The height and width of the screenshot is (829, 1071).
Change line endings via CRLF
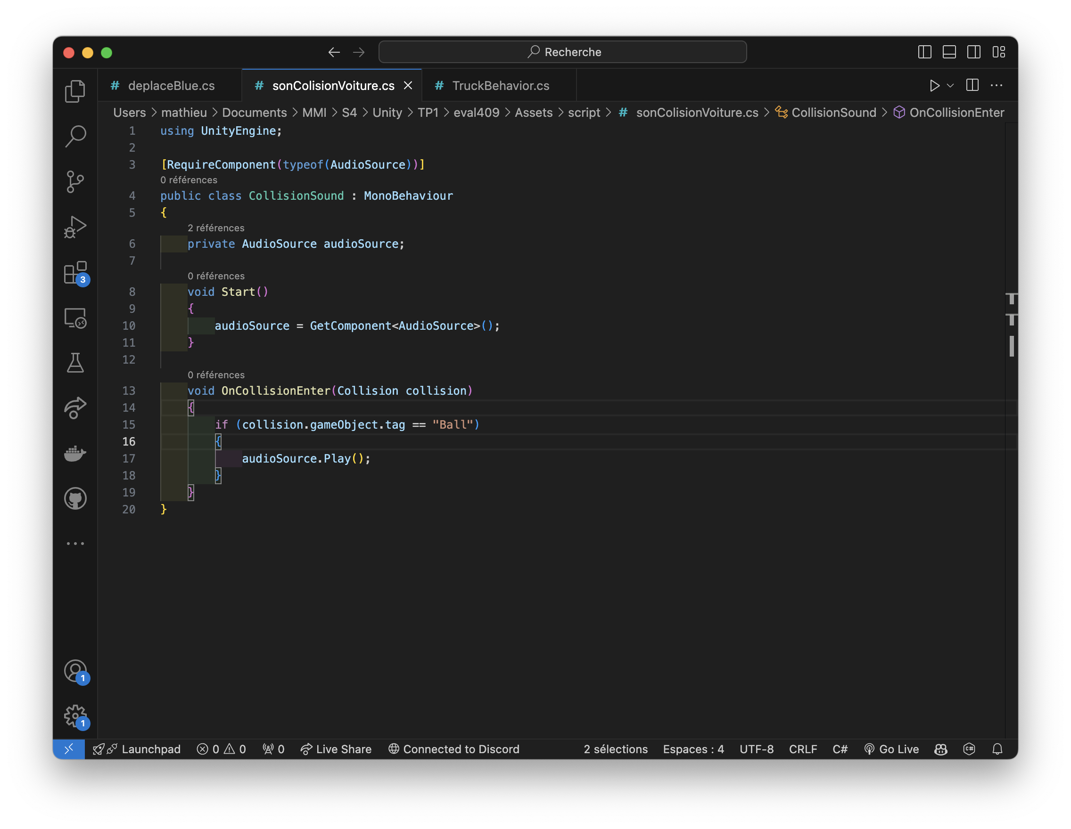click(x=803, y=749)
